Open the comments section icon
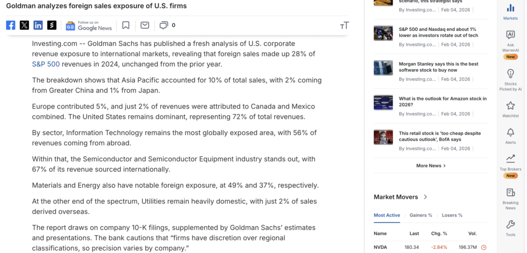527x253 pixels. pyautogui.click(x=164, y=25)
